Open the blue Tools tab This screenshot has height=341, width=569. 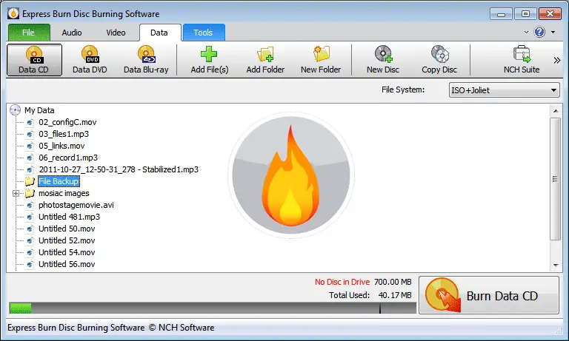203,33
